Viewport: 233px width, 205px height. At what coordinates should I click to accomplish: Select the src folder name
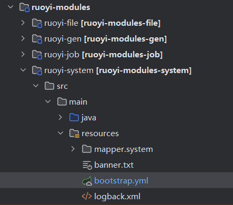click(x=62, y=86)
